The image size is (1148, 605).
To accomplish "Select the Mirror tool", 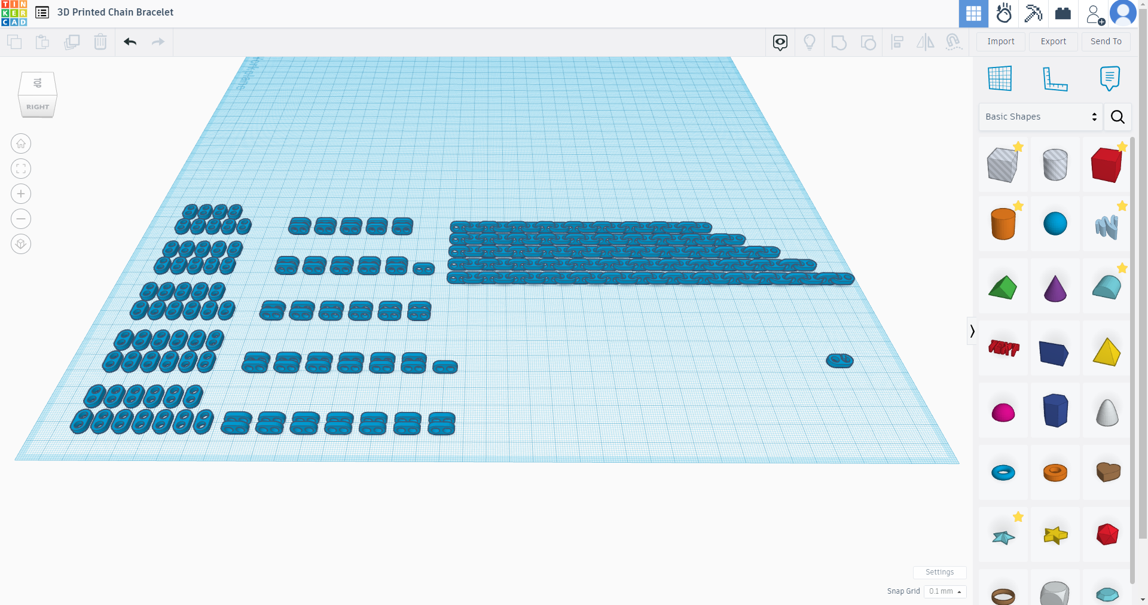I will point(925,42).
